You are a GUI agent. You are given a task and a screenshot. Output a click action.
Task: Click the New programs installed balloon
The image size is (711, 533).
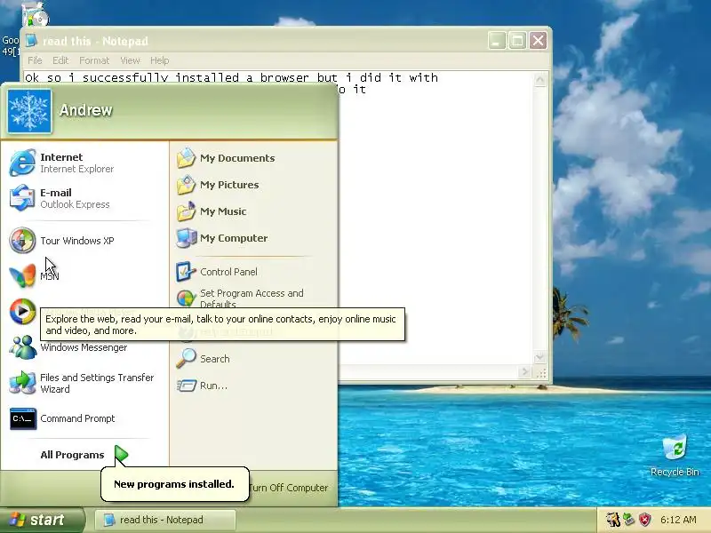[174, 484]
